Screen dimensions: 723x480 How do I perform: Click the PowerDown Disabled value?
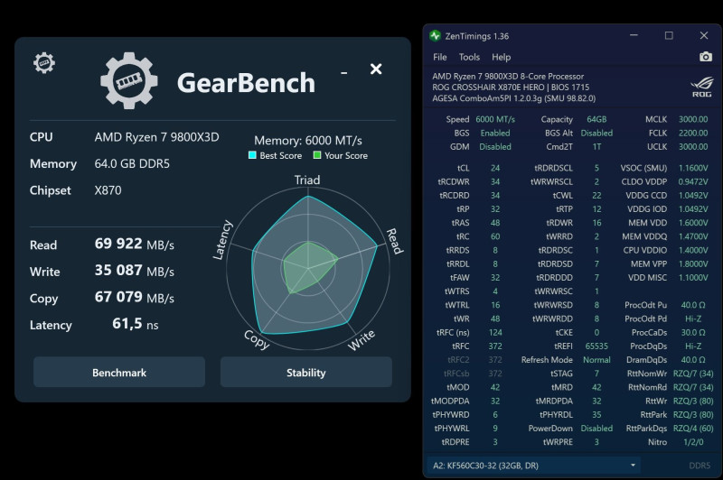[596, 429]
